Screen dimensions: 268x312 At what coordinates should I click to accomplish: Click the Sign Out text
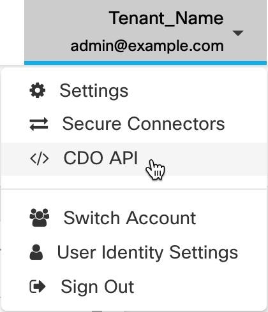click(x=98, y=287)
